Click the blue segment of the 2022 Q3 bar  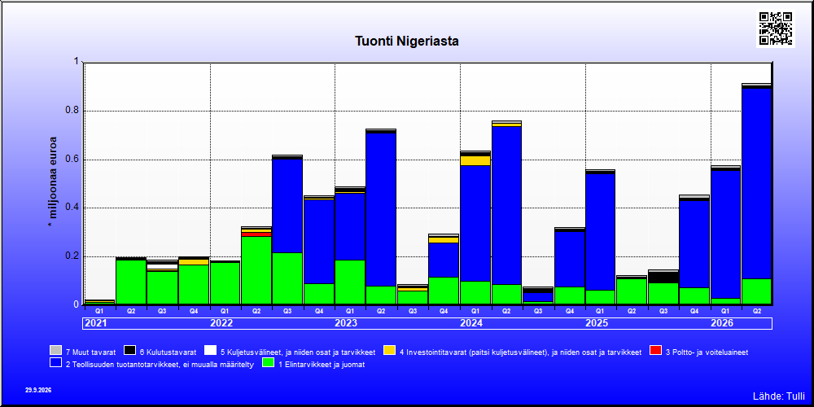(x=287, y=206)
